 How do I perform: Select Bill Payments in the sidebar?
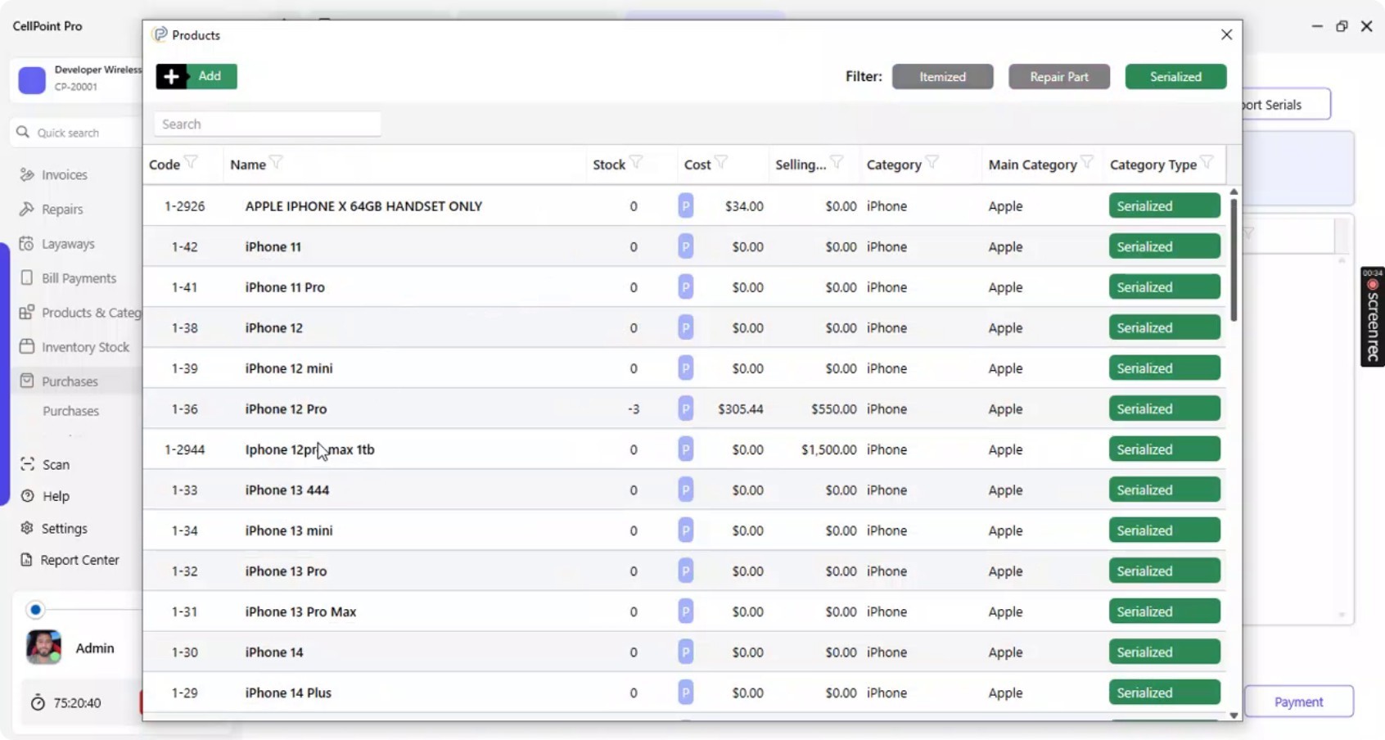pyautogui.click(x=79, y=277)
